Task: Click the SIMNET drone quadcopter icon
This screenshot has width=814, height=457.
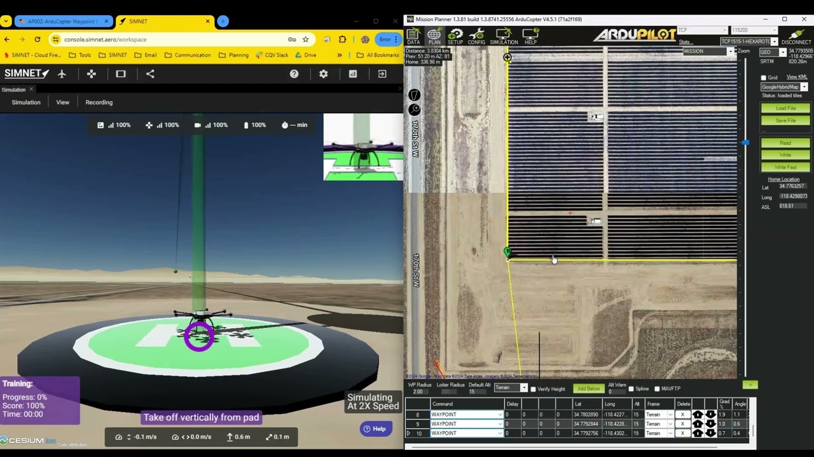Action: coord(92,74)
